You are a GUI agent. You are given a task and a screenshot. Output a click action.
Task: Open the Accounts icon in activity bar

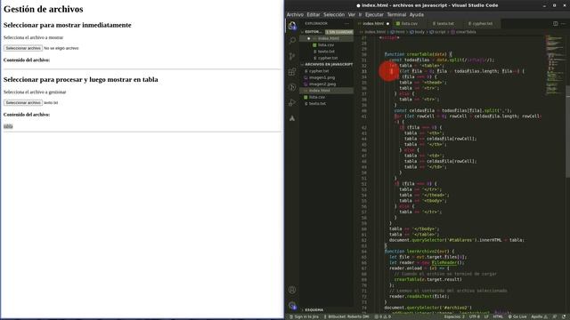[x=292, y=290]
